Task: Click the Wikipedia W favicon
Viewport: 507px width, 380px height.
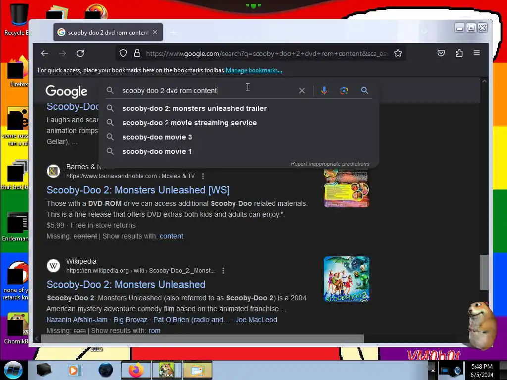Action: pyautogui.click(x=53, y=266)
